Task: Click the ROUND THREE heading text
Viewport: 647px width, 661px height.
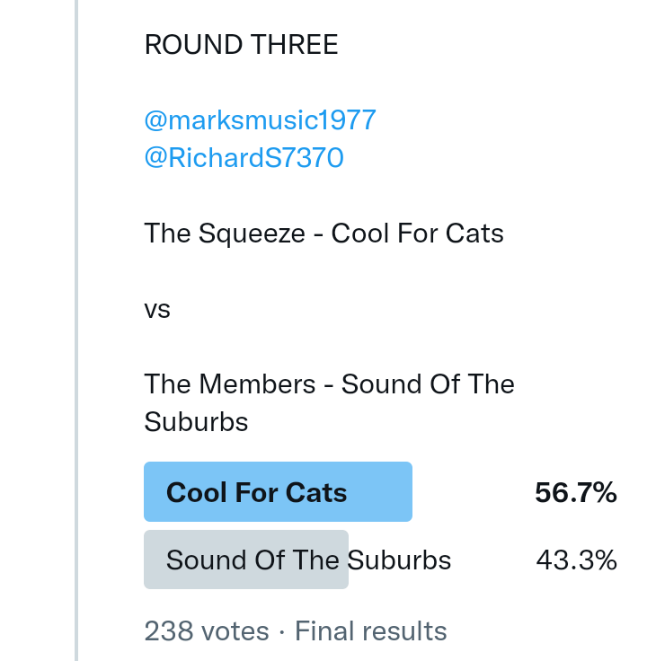Action: (241, 45)
